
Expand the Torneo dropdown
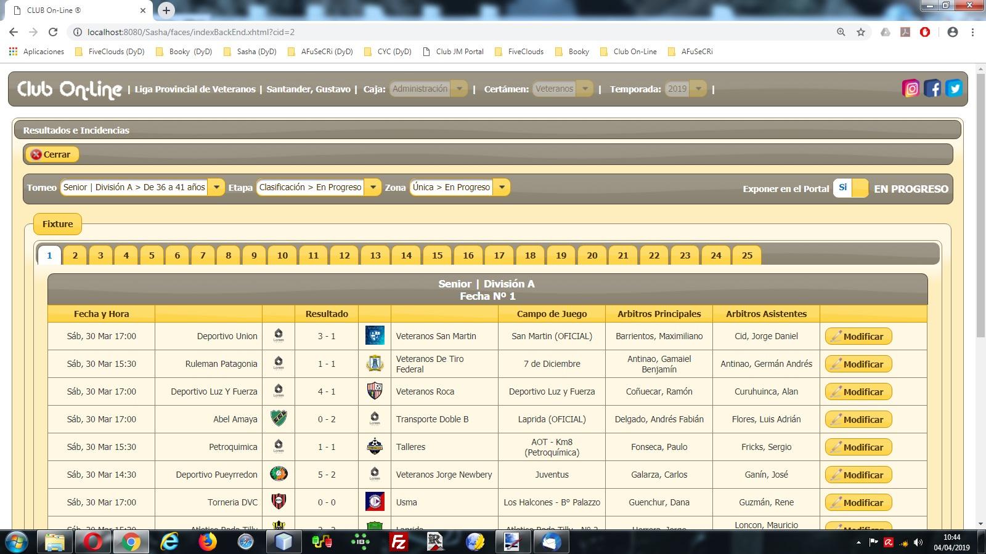[142, 187]
